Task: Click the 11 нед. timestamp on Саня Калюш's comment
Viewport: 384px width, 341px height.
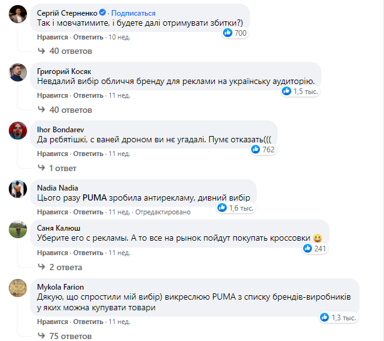Action: (120, 253)
